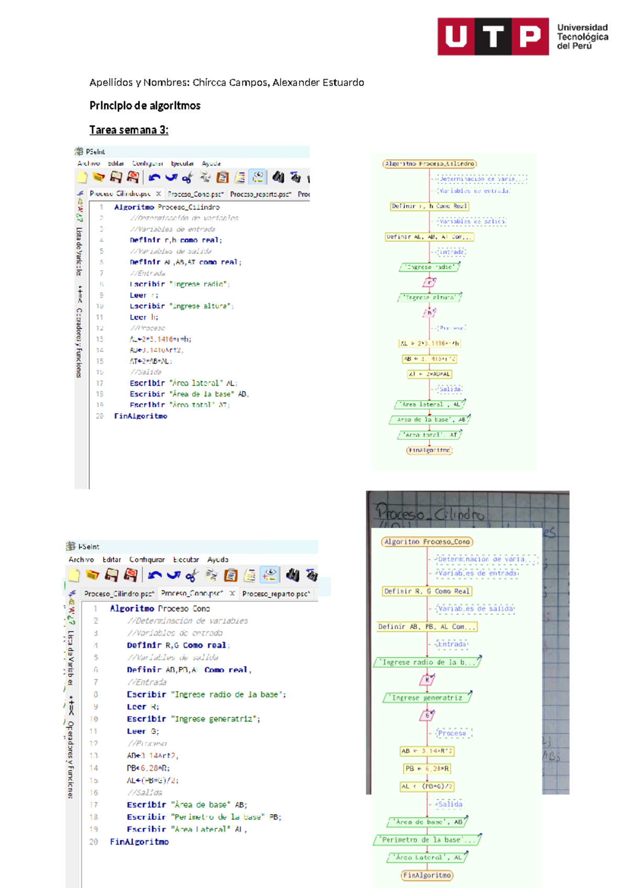Expand Operadores y Funciones panel in Cilindro window
Viewport: 628px width, 888px height.
79,343
